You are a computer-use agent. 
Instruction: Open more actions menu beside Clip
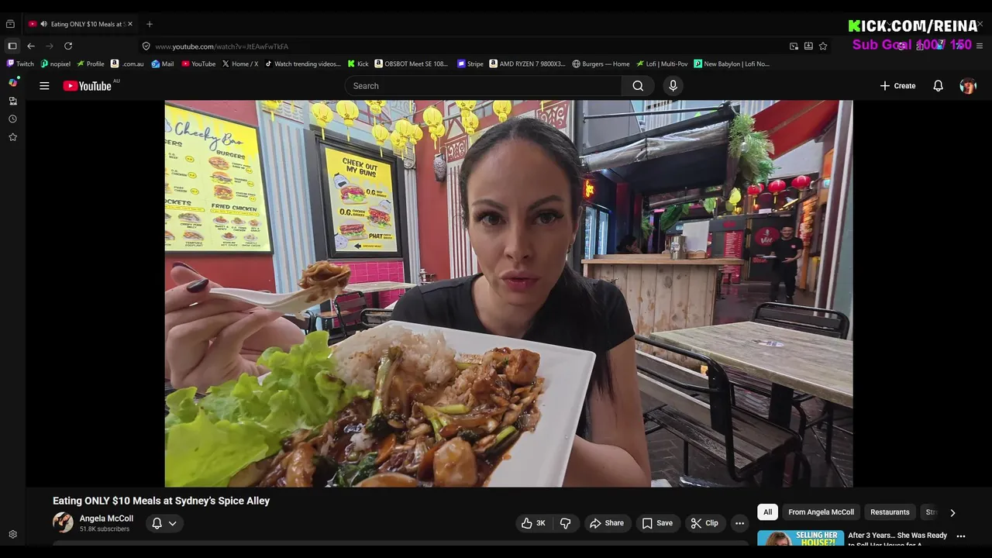coord(739,523)
